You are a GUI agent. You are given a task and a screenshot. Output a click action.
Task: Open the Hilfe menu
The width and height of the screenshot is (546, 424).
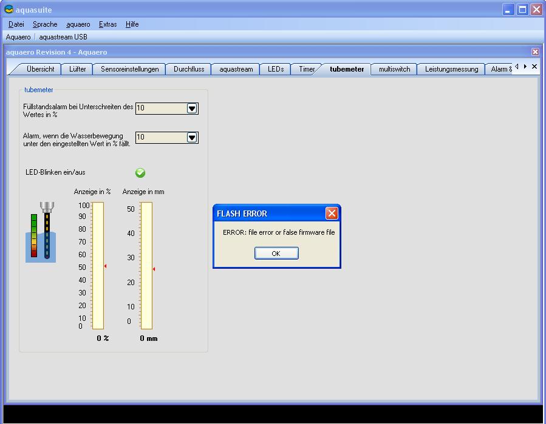point(132,24)
